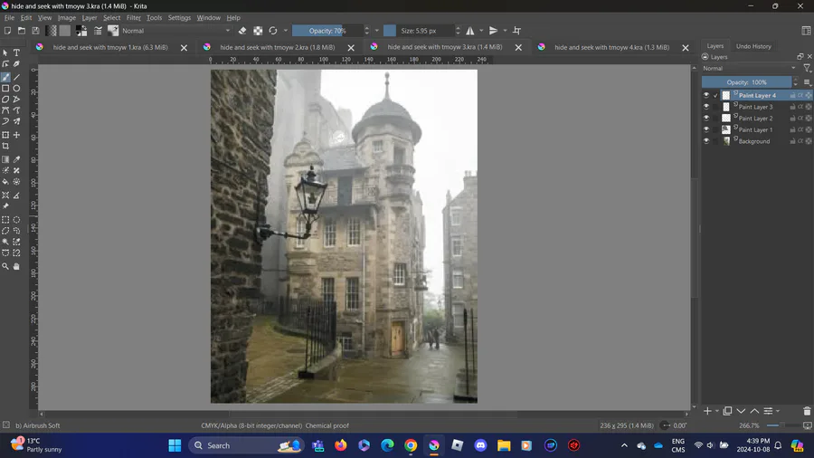Hide the Background layer visibility
814x458 pixels.
point(706,141)
